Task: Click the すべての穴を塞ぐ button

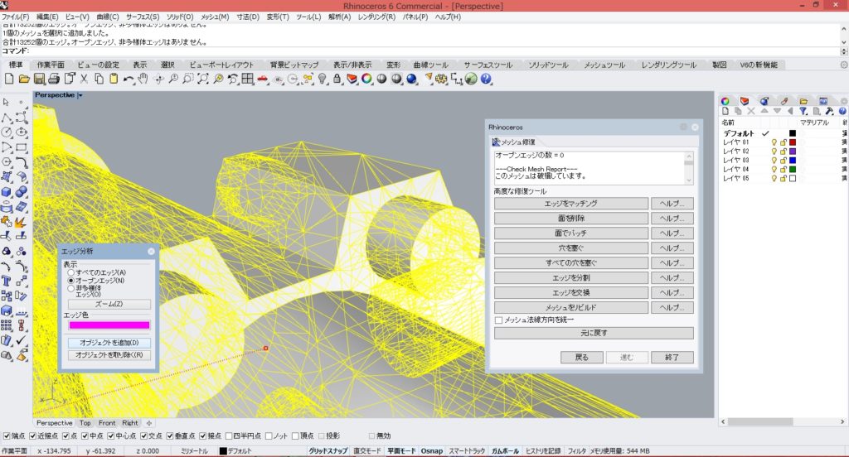Action: tap(570, 262)
